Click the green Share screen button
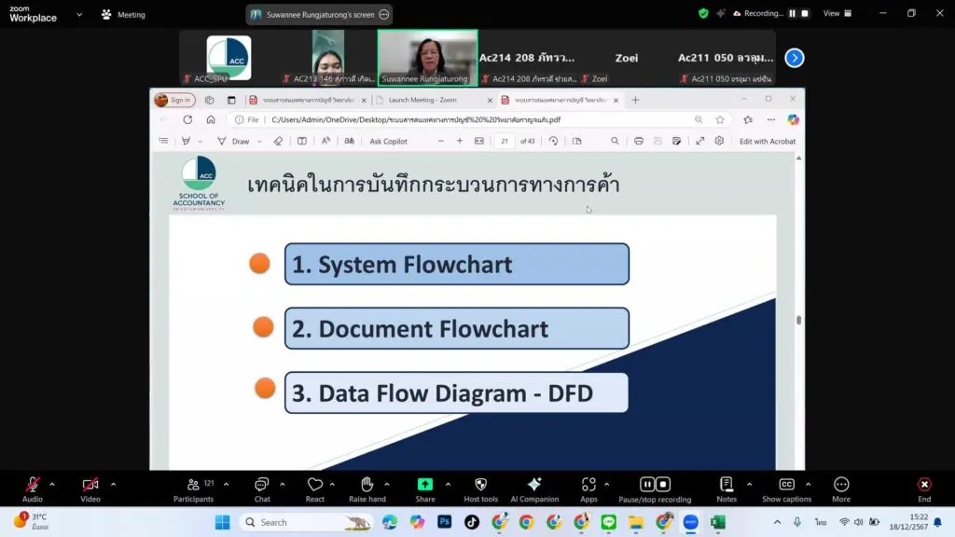 pos(425,489)
